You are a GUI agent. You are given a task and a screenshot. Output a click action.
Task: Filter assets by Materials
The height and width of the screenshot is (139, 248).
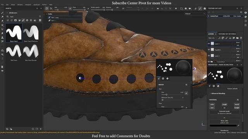[8, 20]
